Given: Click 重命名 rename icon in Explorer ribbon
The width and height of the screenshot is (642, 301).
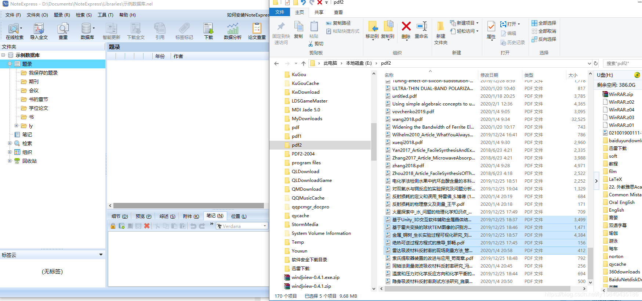Looking at the screenshot, I should click(x=421, y=30).
